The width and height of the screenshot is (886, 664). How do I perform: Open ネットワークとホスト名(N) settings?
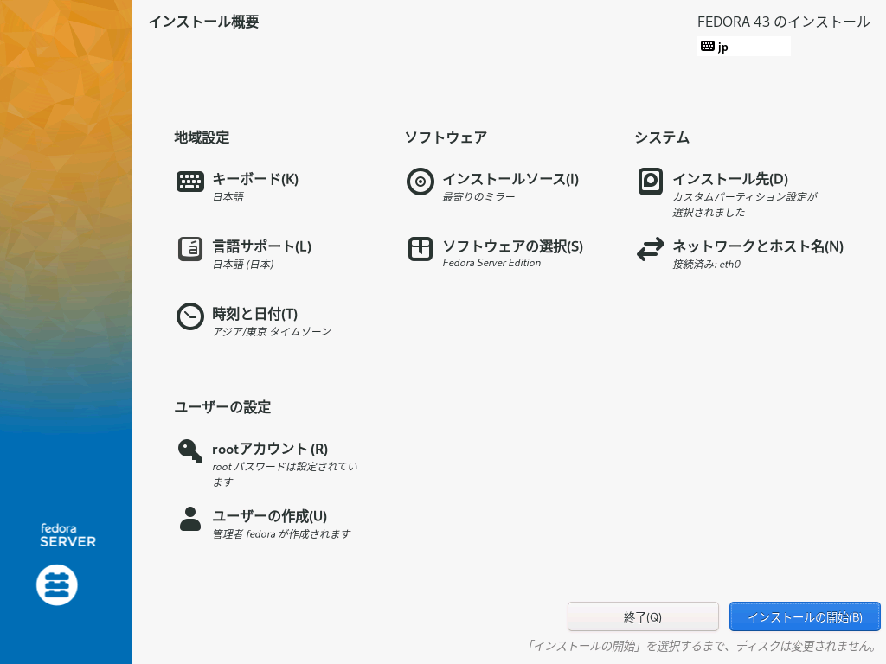point(757,246)
